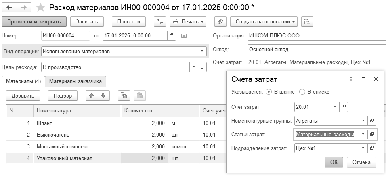This screenshot has width=386, height=177.
Task: Click the back navigation arrow
Action: (x=9, y=7)
